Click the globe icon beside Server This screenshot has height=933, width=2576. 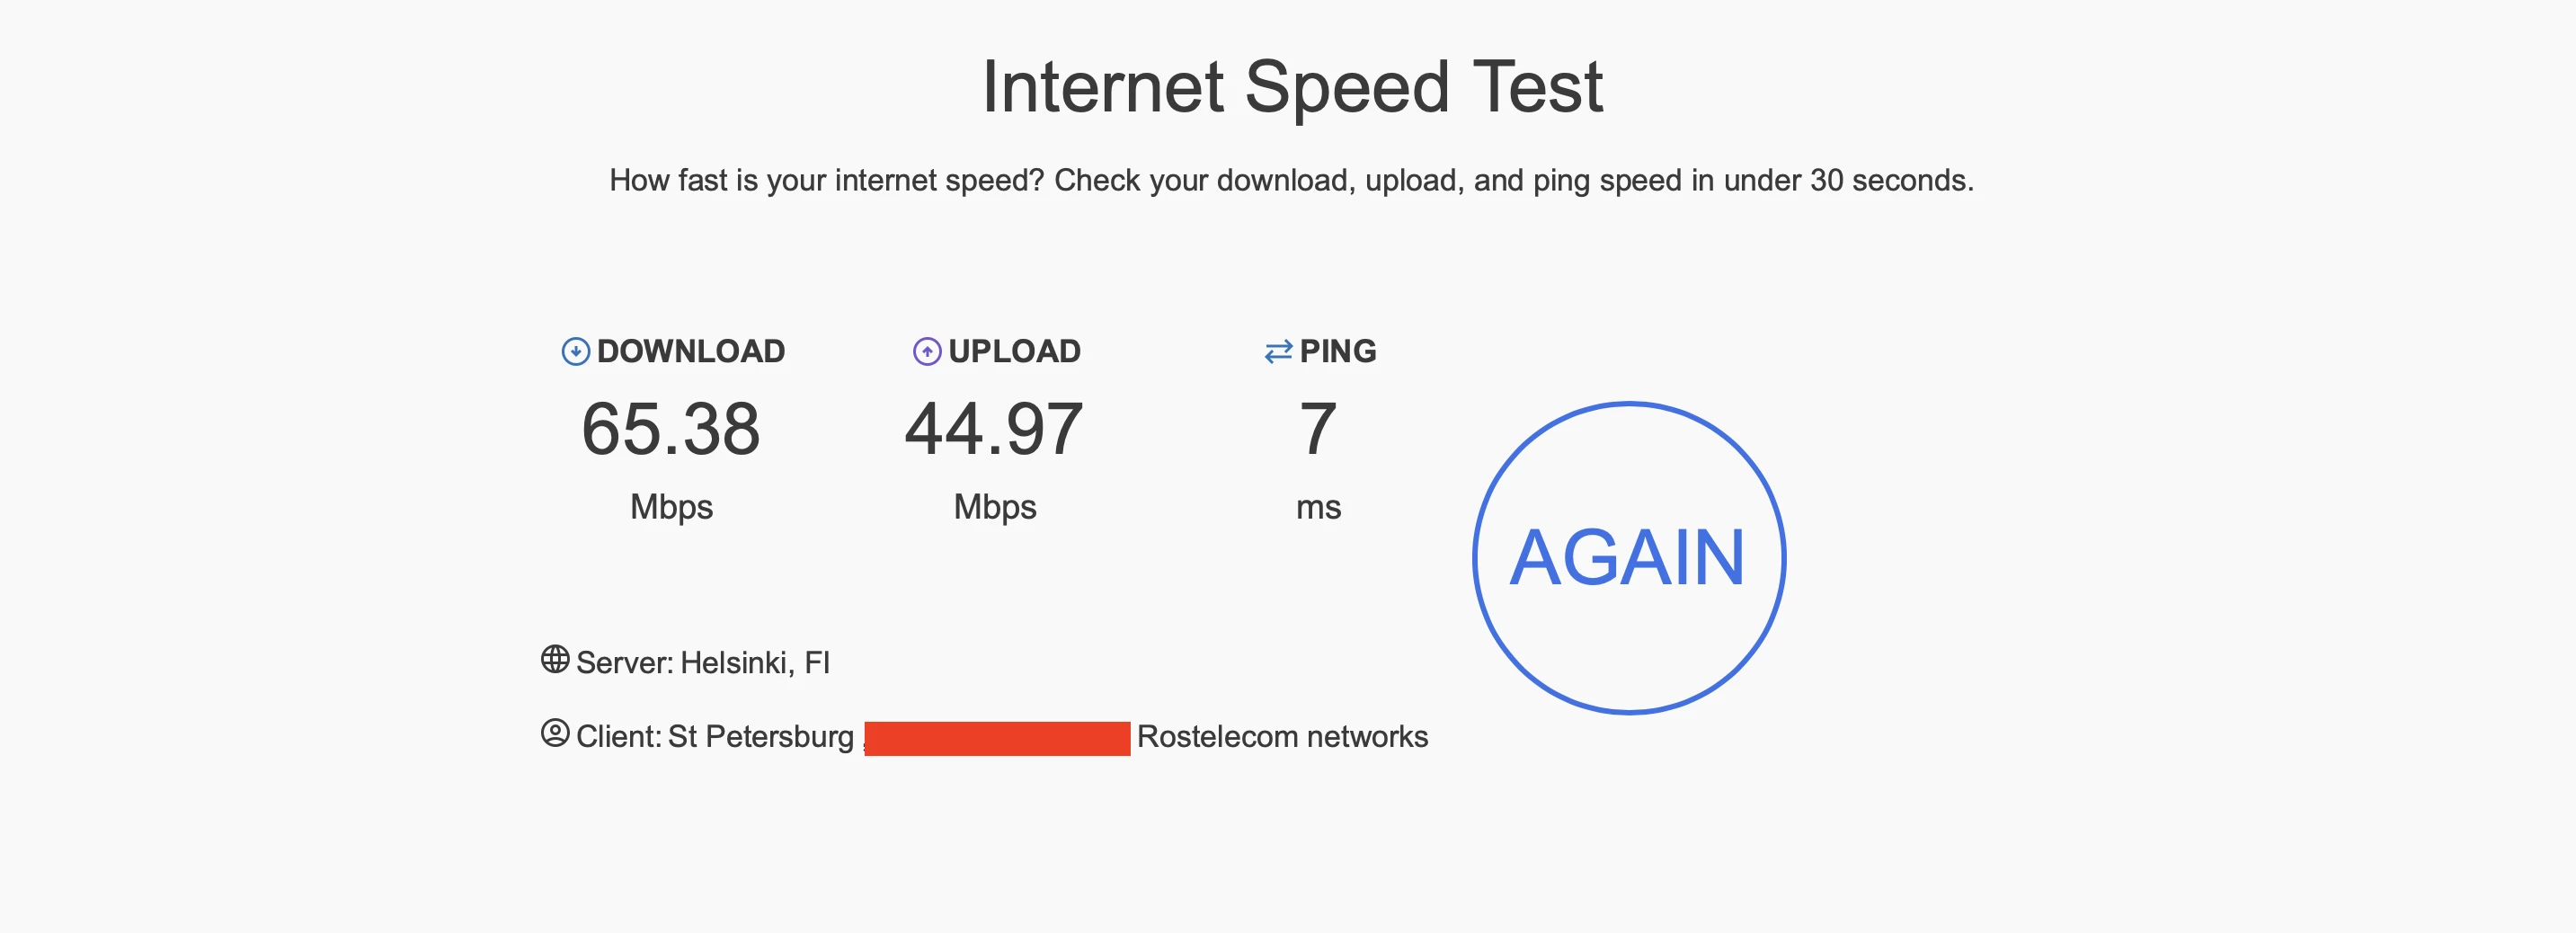point(555,659)
